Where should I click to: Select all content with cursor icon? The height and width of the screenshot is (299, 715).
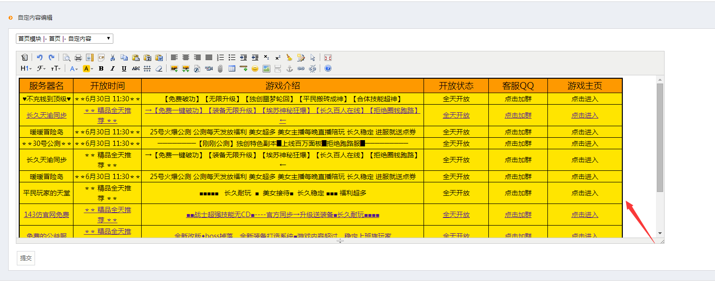point(313,57)
